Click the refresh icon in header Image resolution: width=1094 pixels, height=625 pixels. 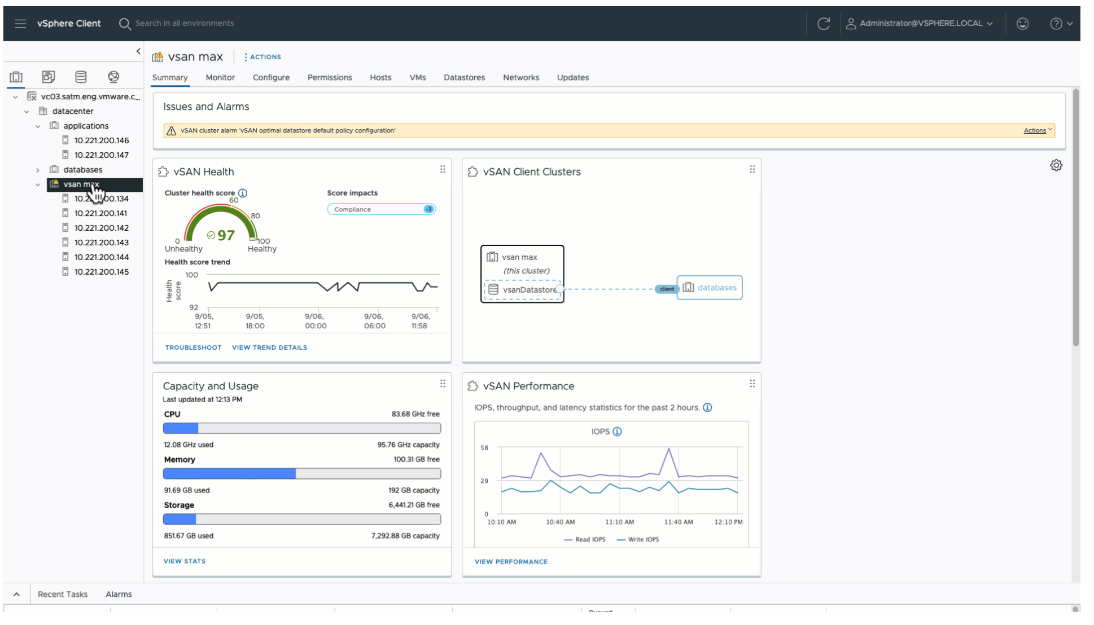(x=824, y=24)
